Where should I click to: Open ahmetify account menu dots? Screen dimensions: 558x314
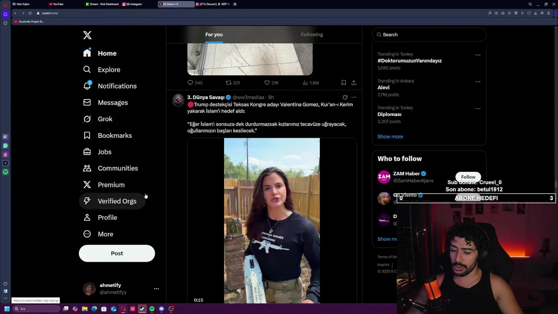point(157,289)
